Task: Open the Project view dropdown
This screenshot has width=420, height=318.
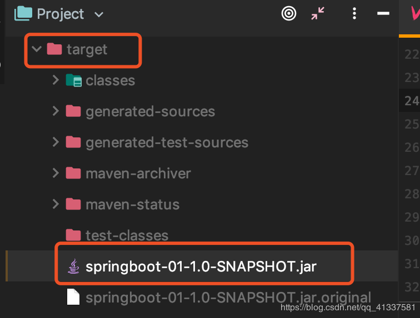Action: click(x=99, y=14)
